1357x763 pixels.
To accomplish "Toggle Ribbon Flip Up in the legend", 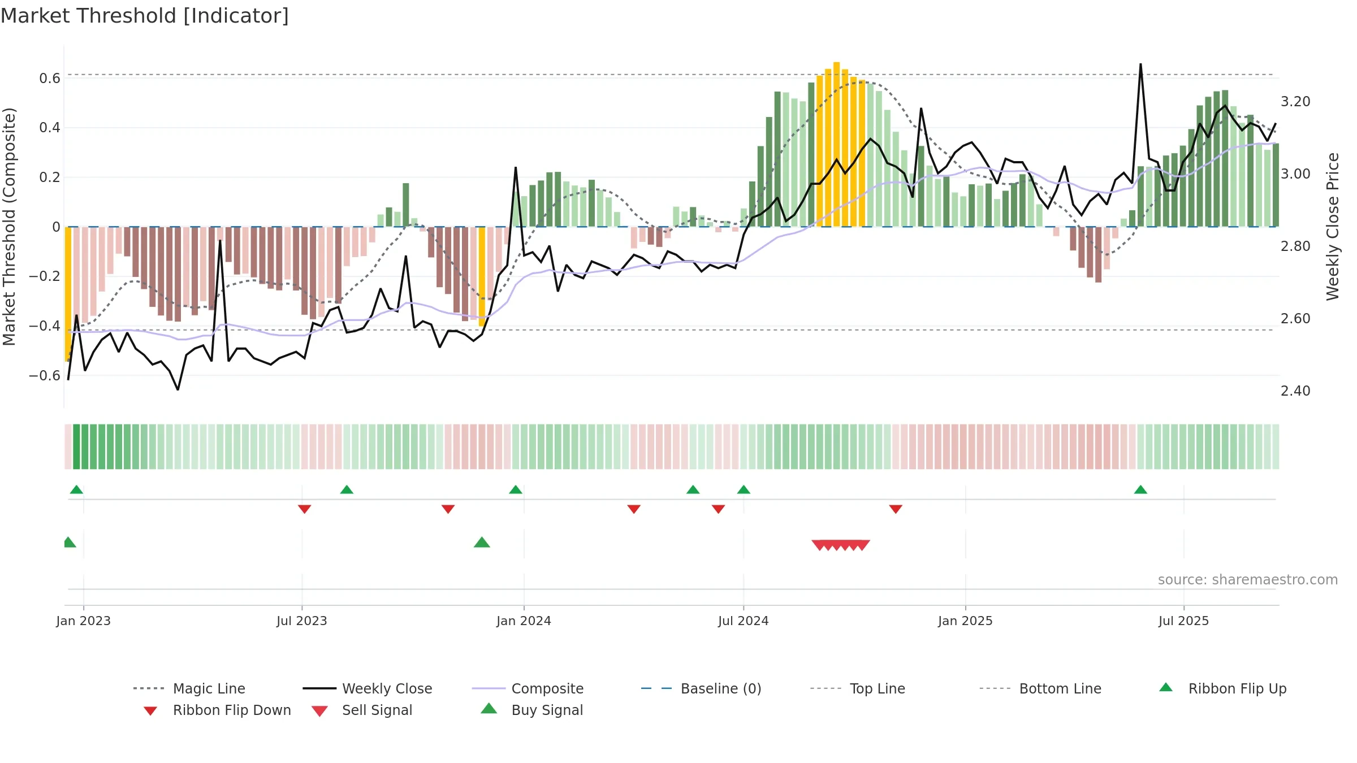I will point(1223,688).
